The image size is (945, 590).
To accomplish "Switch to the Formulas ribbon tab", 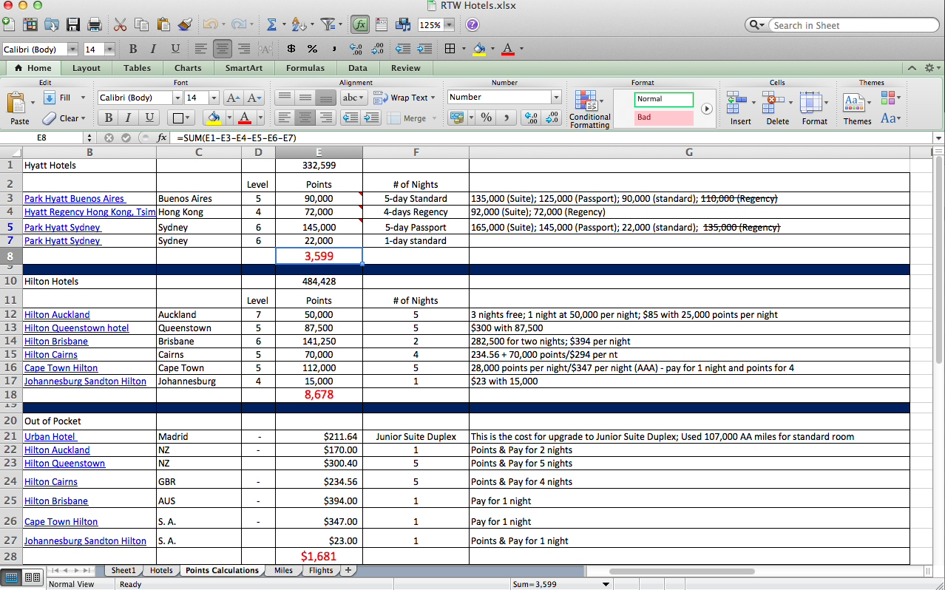I will coord(305,68).
